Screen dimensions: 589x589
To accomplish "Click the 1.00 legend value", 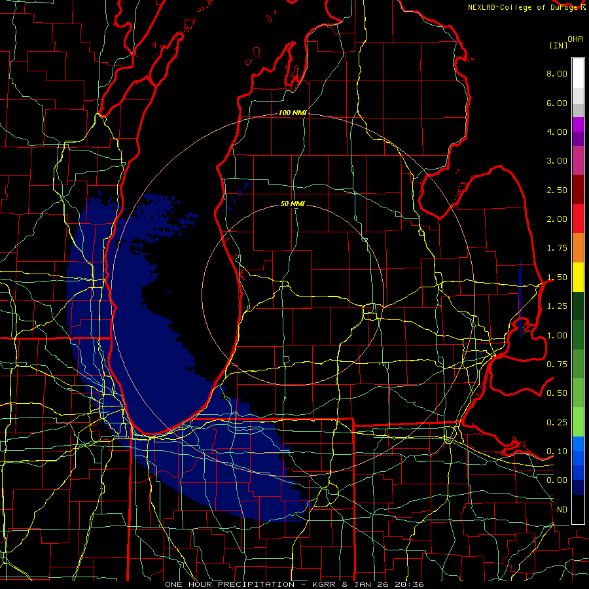I will tap(557, 336).
